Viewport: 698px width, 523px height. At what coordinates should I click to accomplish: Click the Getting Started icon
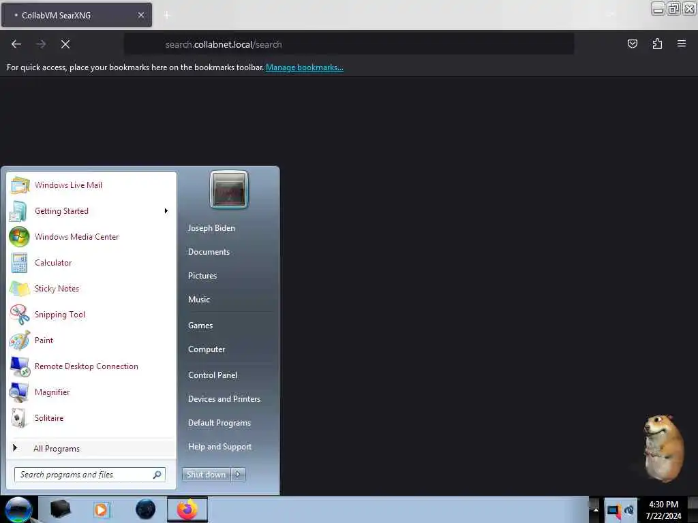18,211
